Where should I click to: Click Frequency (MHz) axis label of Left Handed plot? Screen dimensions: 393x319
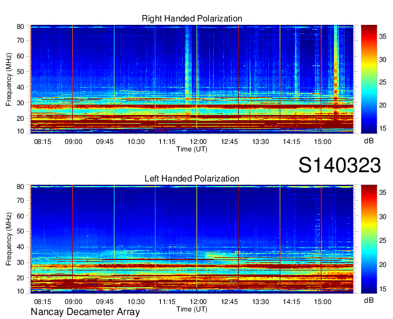(x=9, y=239)
